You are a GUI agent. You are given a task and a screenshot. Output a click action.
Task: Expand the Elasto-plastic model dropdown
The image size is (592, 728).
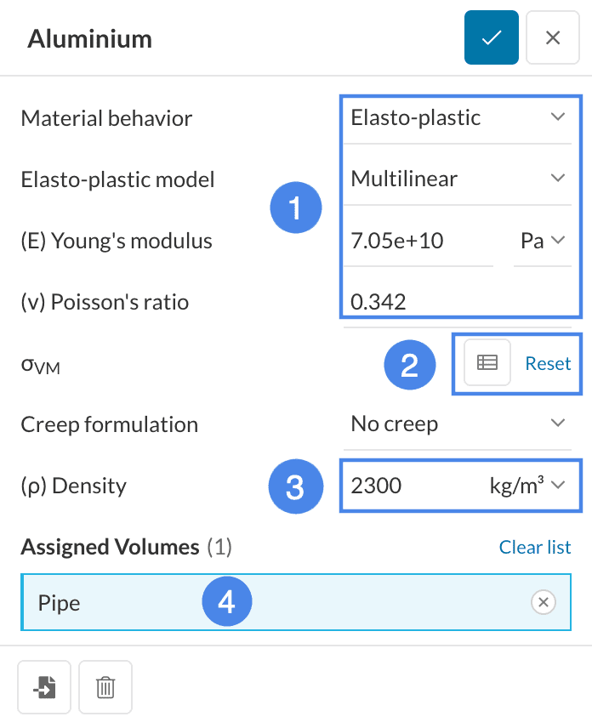coord(458,179)
